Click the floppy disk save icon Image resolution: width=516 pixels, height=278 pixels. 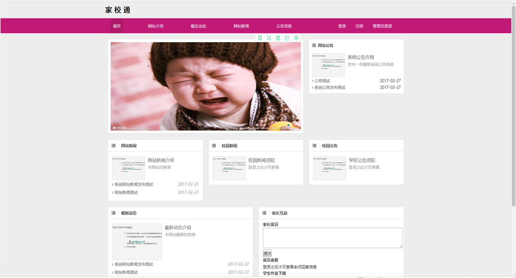pos(278,38)
